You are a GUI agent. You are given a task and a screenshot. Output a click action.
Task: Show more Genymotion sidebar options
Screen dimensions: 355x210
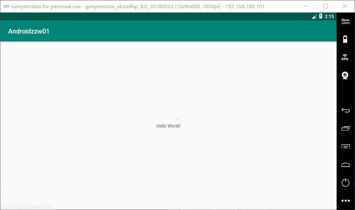345,201
